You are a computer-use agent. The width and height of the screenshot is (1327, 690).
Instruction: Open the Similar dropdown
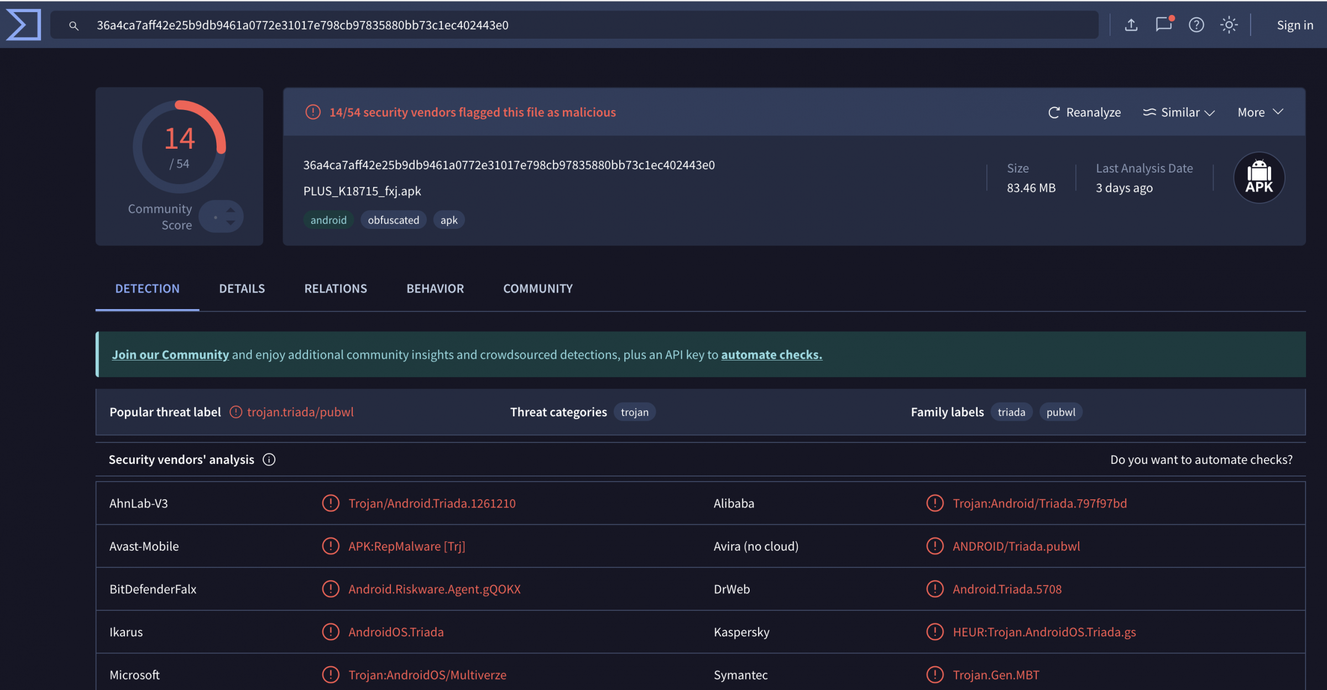point(1179,112)
